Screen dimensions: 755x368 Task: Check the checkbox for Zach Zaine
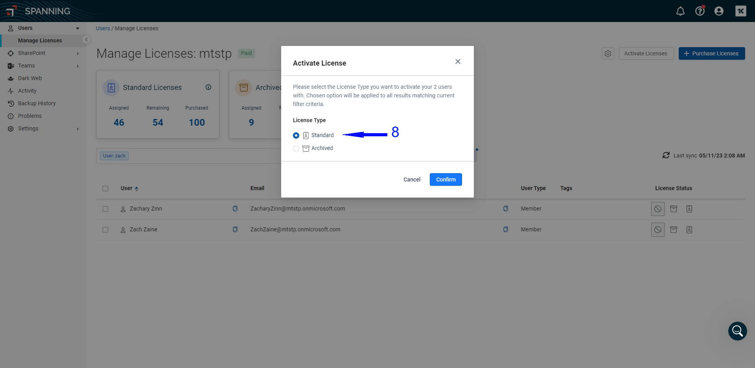click(x=105, y=230)
